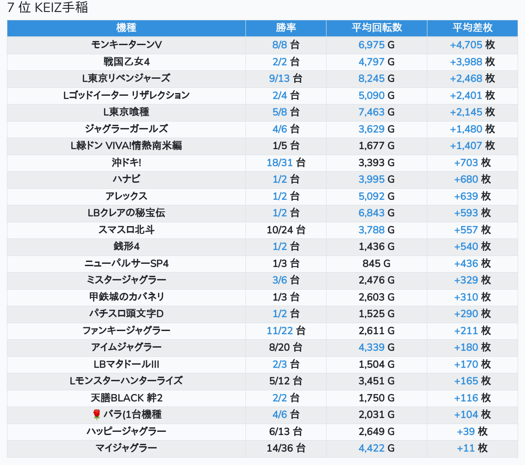Click the Lモンスターハンターライズ cell
525x465 pixels.
(126, 381)
